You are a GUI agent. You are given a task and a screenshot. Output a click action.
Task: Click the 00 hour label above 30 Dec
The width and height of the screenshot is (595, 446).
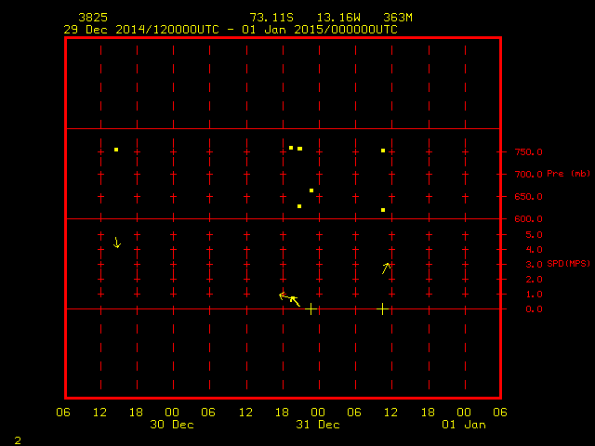pyautogui.click(x=172, y=413)
